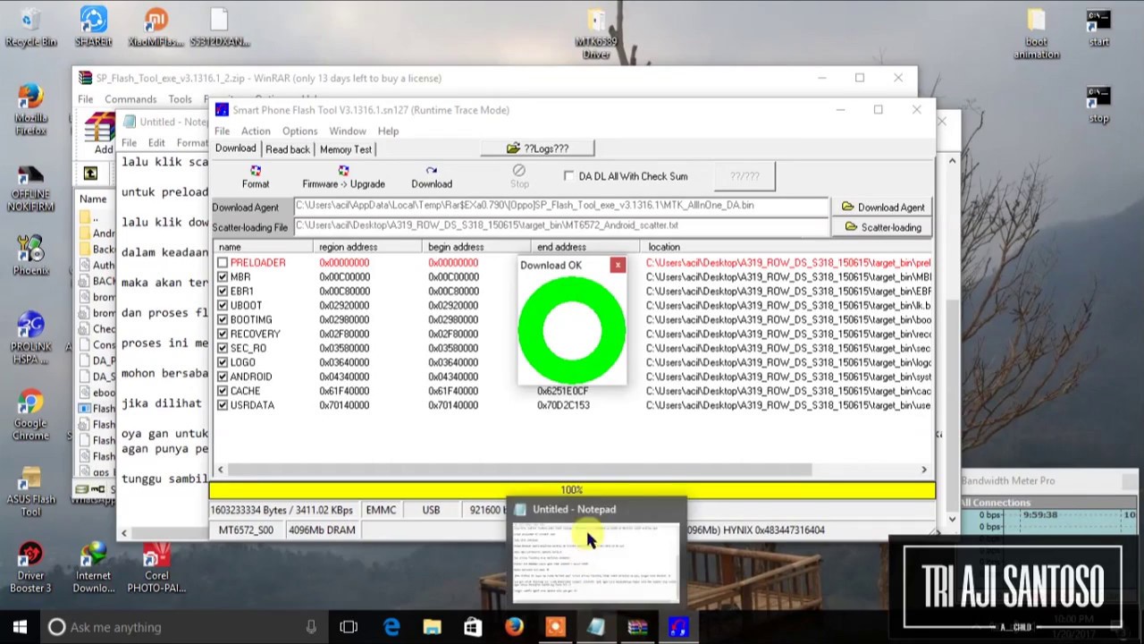Enable the PRELOADER partition checkbox
1144x644 pixels.
click(223, 263)
